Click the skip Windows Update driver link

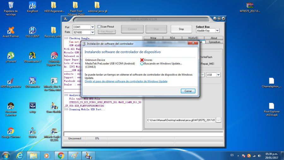[126, 81]
